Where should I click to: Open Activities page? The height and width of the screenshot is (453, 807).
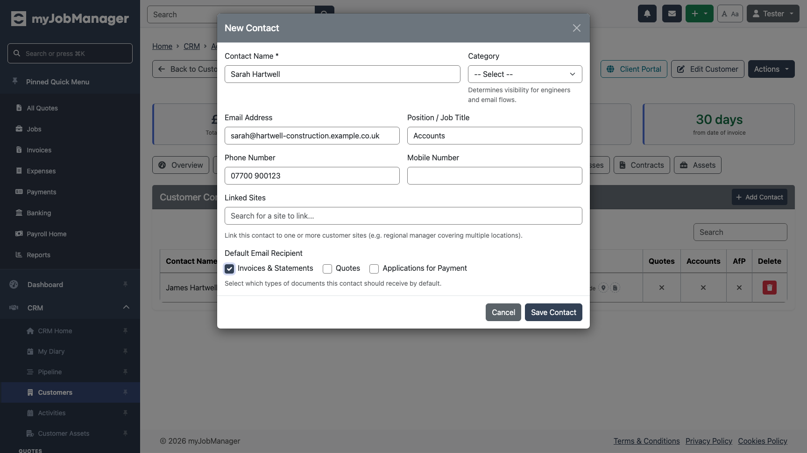click(x=51, y=413)
